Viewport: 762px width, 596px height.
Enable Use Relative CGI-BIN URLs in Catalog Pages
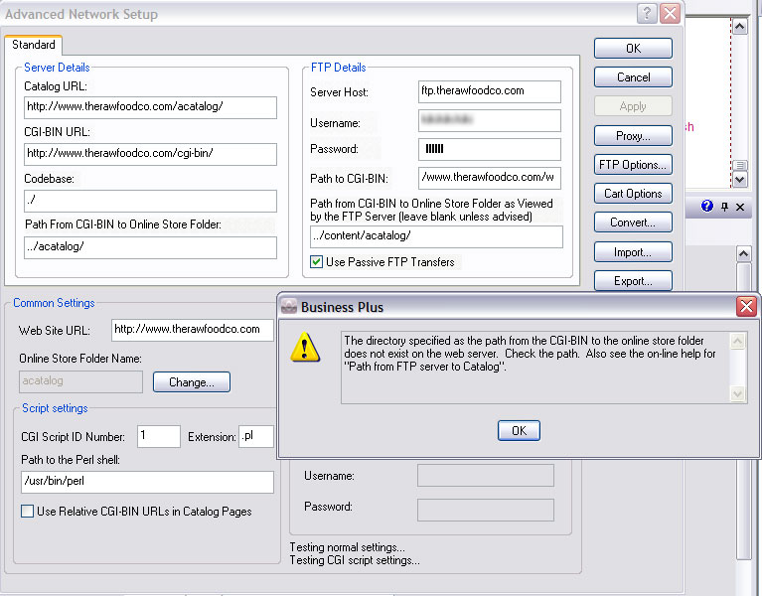(x=28, y=512)
